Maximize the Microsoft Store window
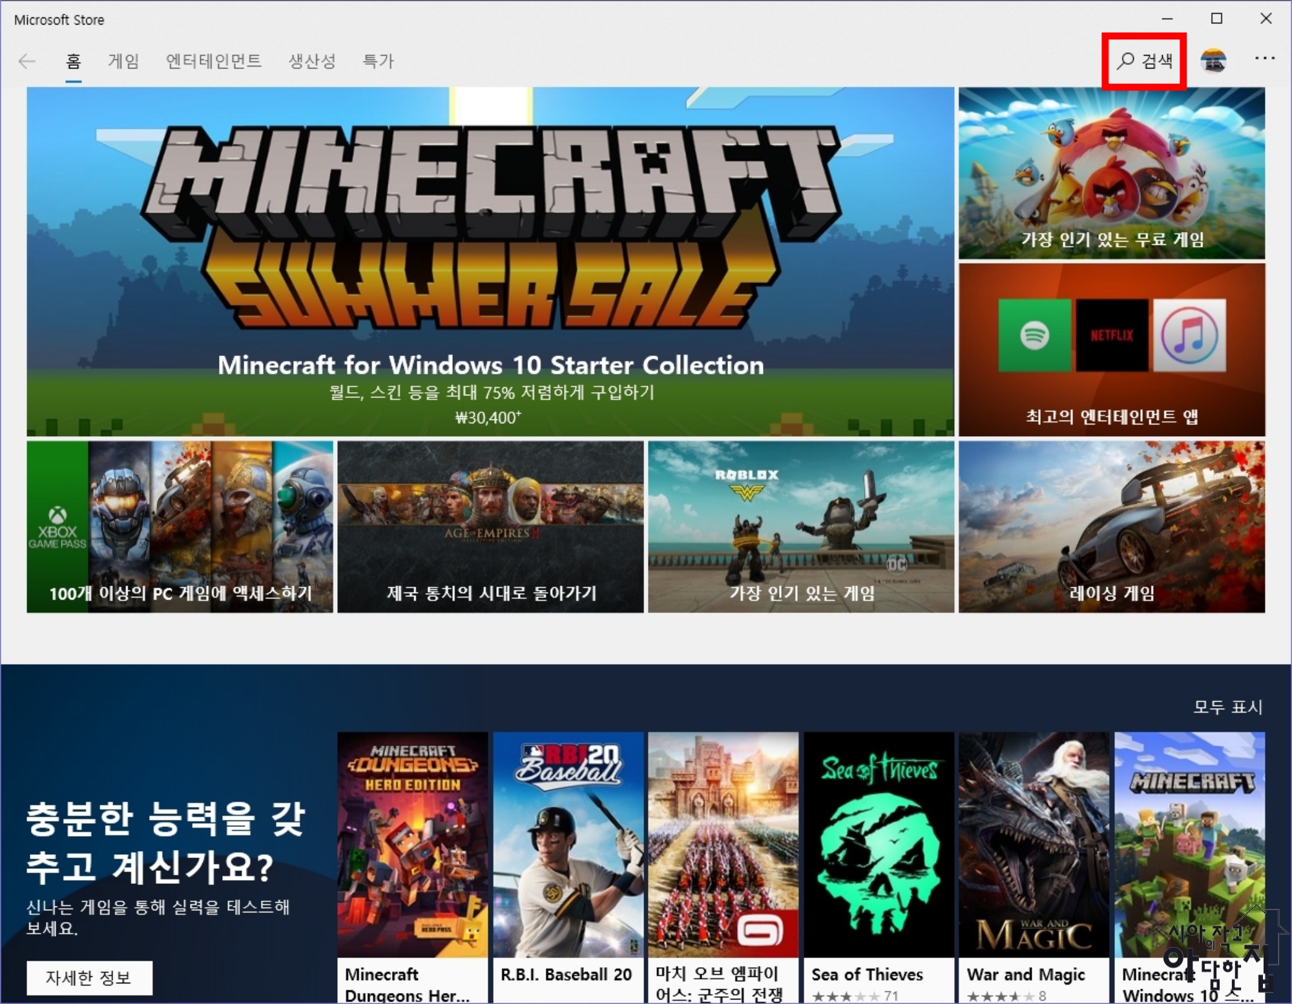Image resolution: width=1292 pixels, height=1004 pixels. (x=1216, y=19)
